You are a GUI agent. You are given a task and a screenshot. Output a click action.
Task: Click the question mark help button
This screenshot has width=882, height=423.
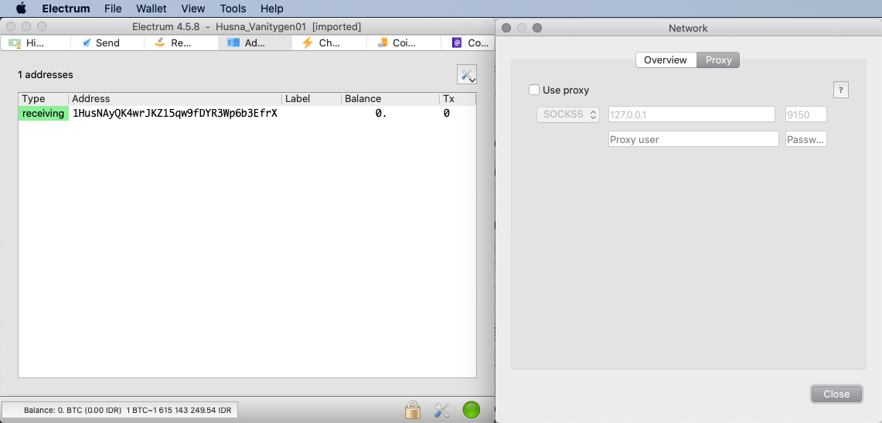coord(840,90)
